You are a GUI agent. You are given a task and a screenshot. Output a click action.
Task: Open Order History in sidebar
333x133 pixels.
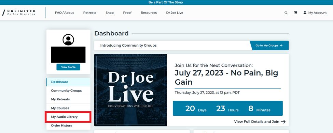[x=68, y=126]
